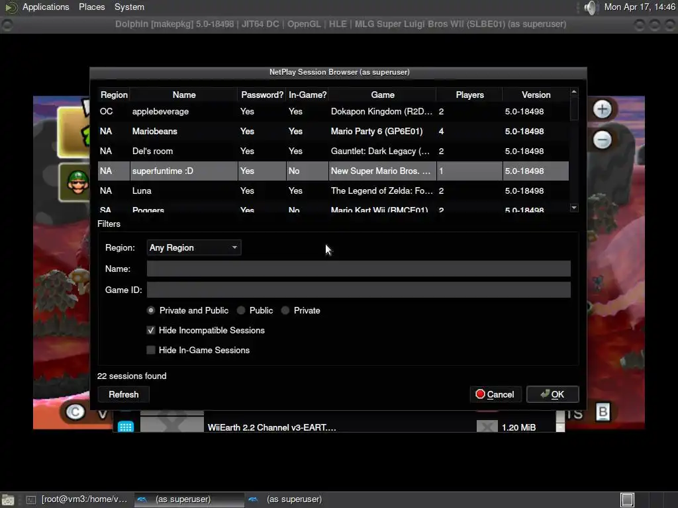
Task: Click the terminal icon in the taskbar
Action: [x=30, y=500]
